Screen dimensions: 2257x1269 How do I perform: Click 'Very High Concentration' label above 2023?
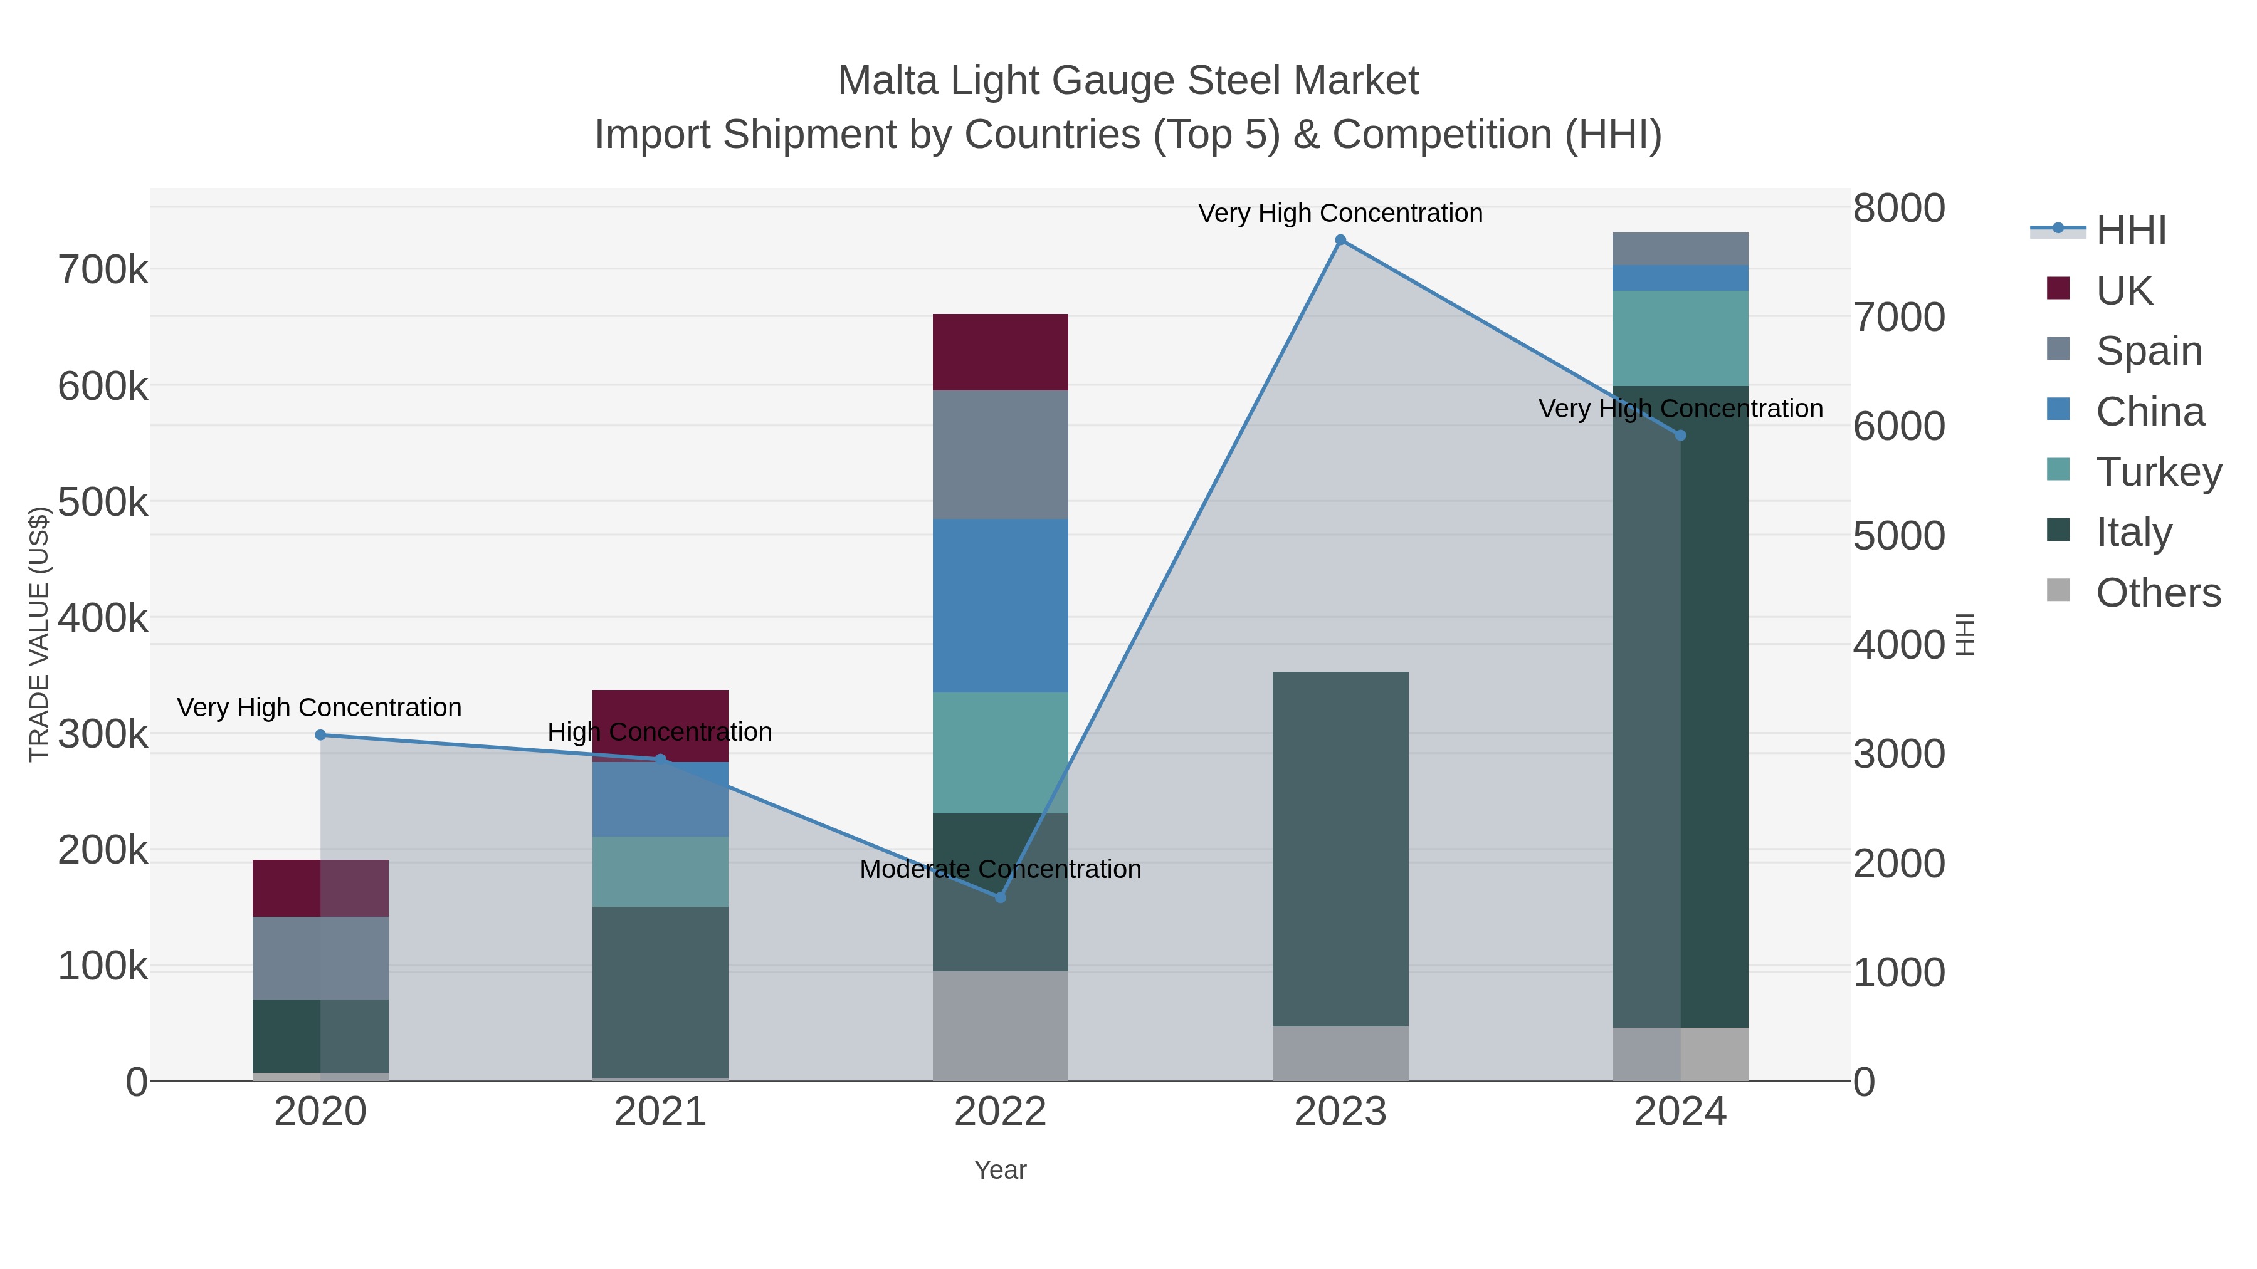point(1340,214)
